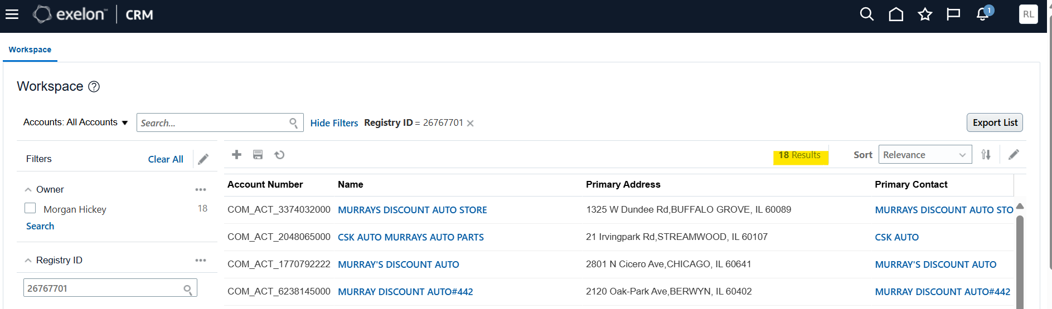This screenshot has height=309, width=1052.
Task: Open the hamburger navigation menu
Action: 12,14
